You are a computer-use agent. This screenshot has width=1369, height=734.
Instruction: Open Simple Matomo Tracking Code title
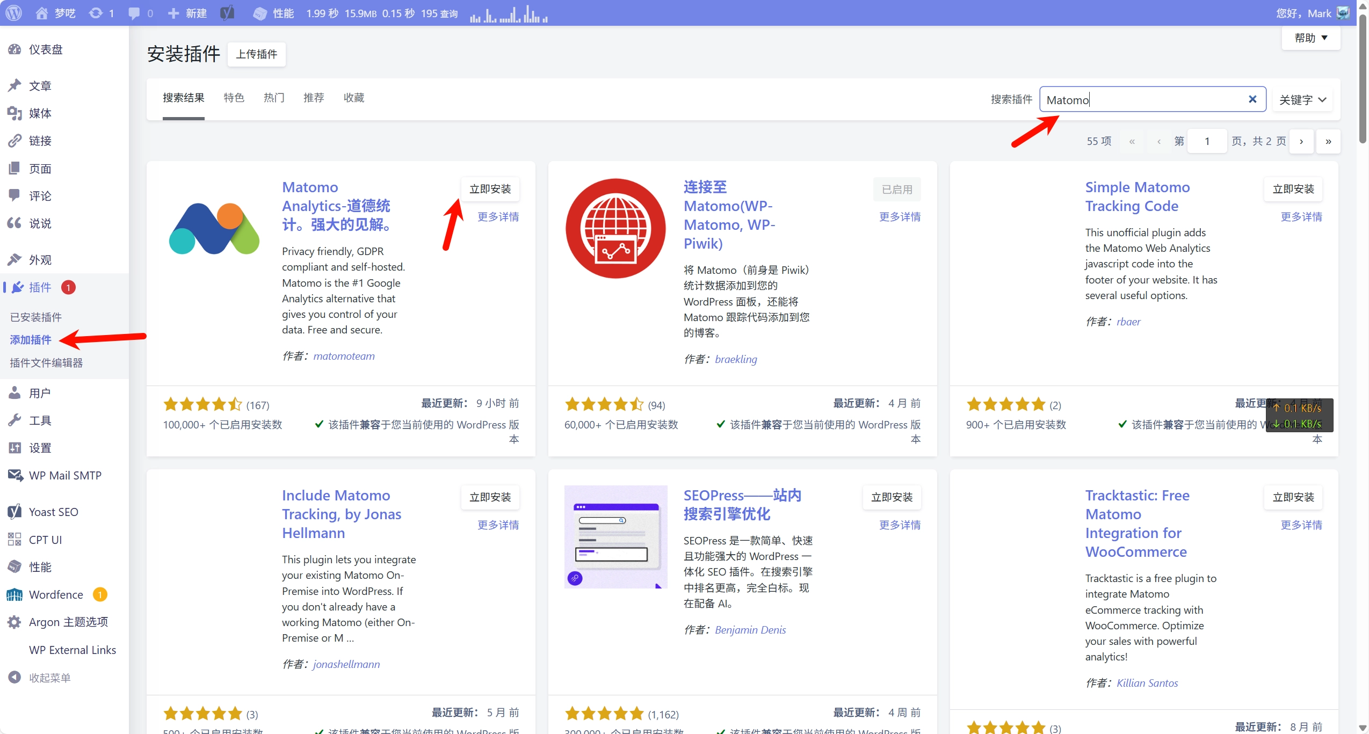pos(1137,197)
